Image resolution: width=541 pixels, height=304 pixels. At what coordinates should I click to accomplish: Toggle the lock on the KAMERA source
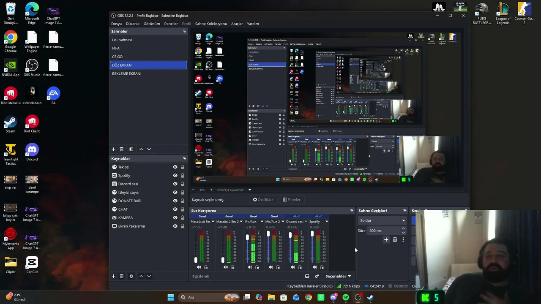[183, 218]
